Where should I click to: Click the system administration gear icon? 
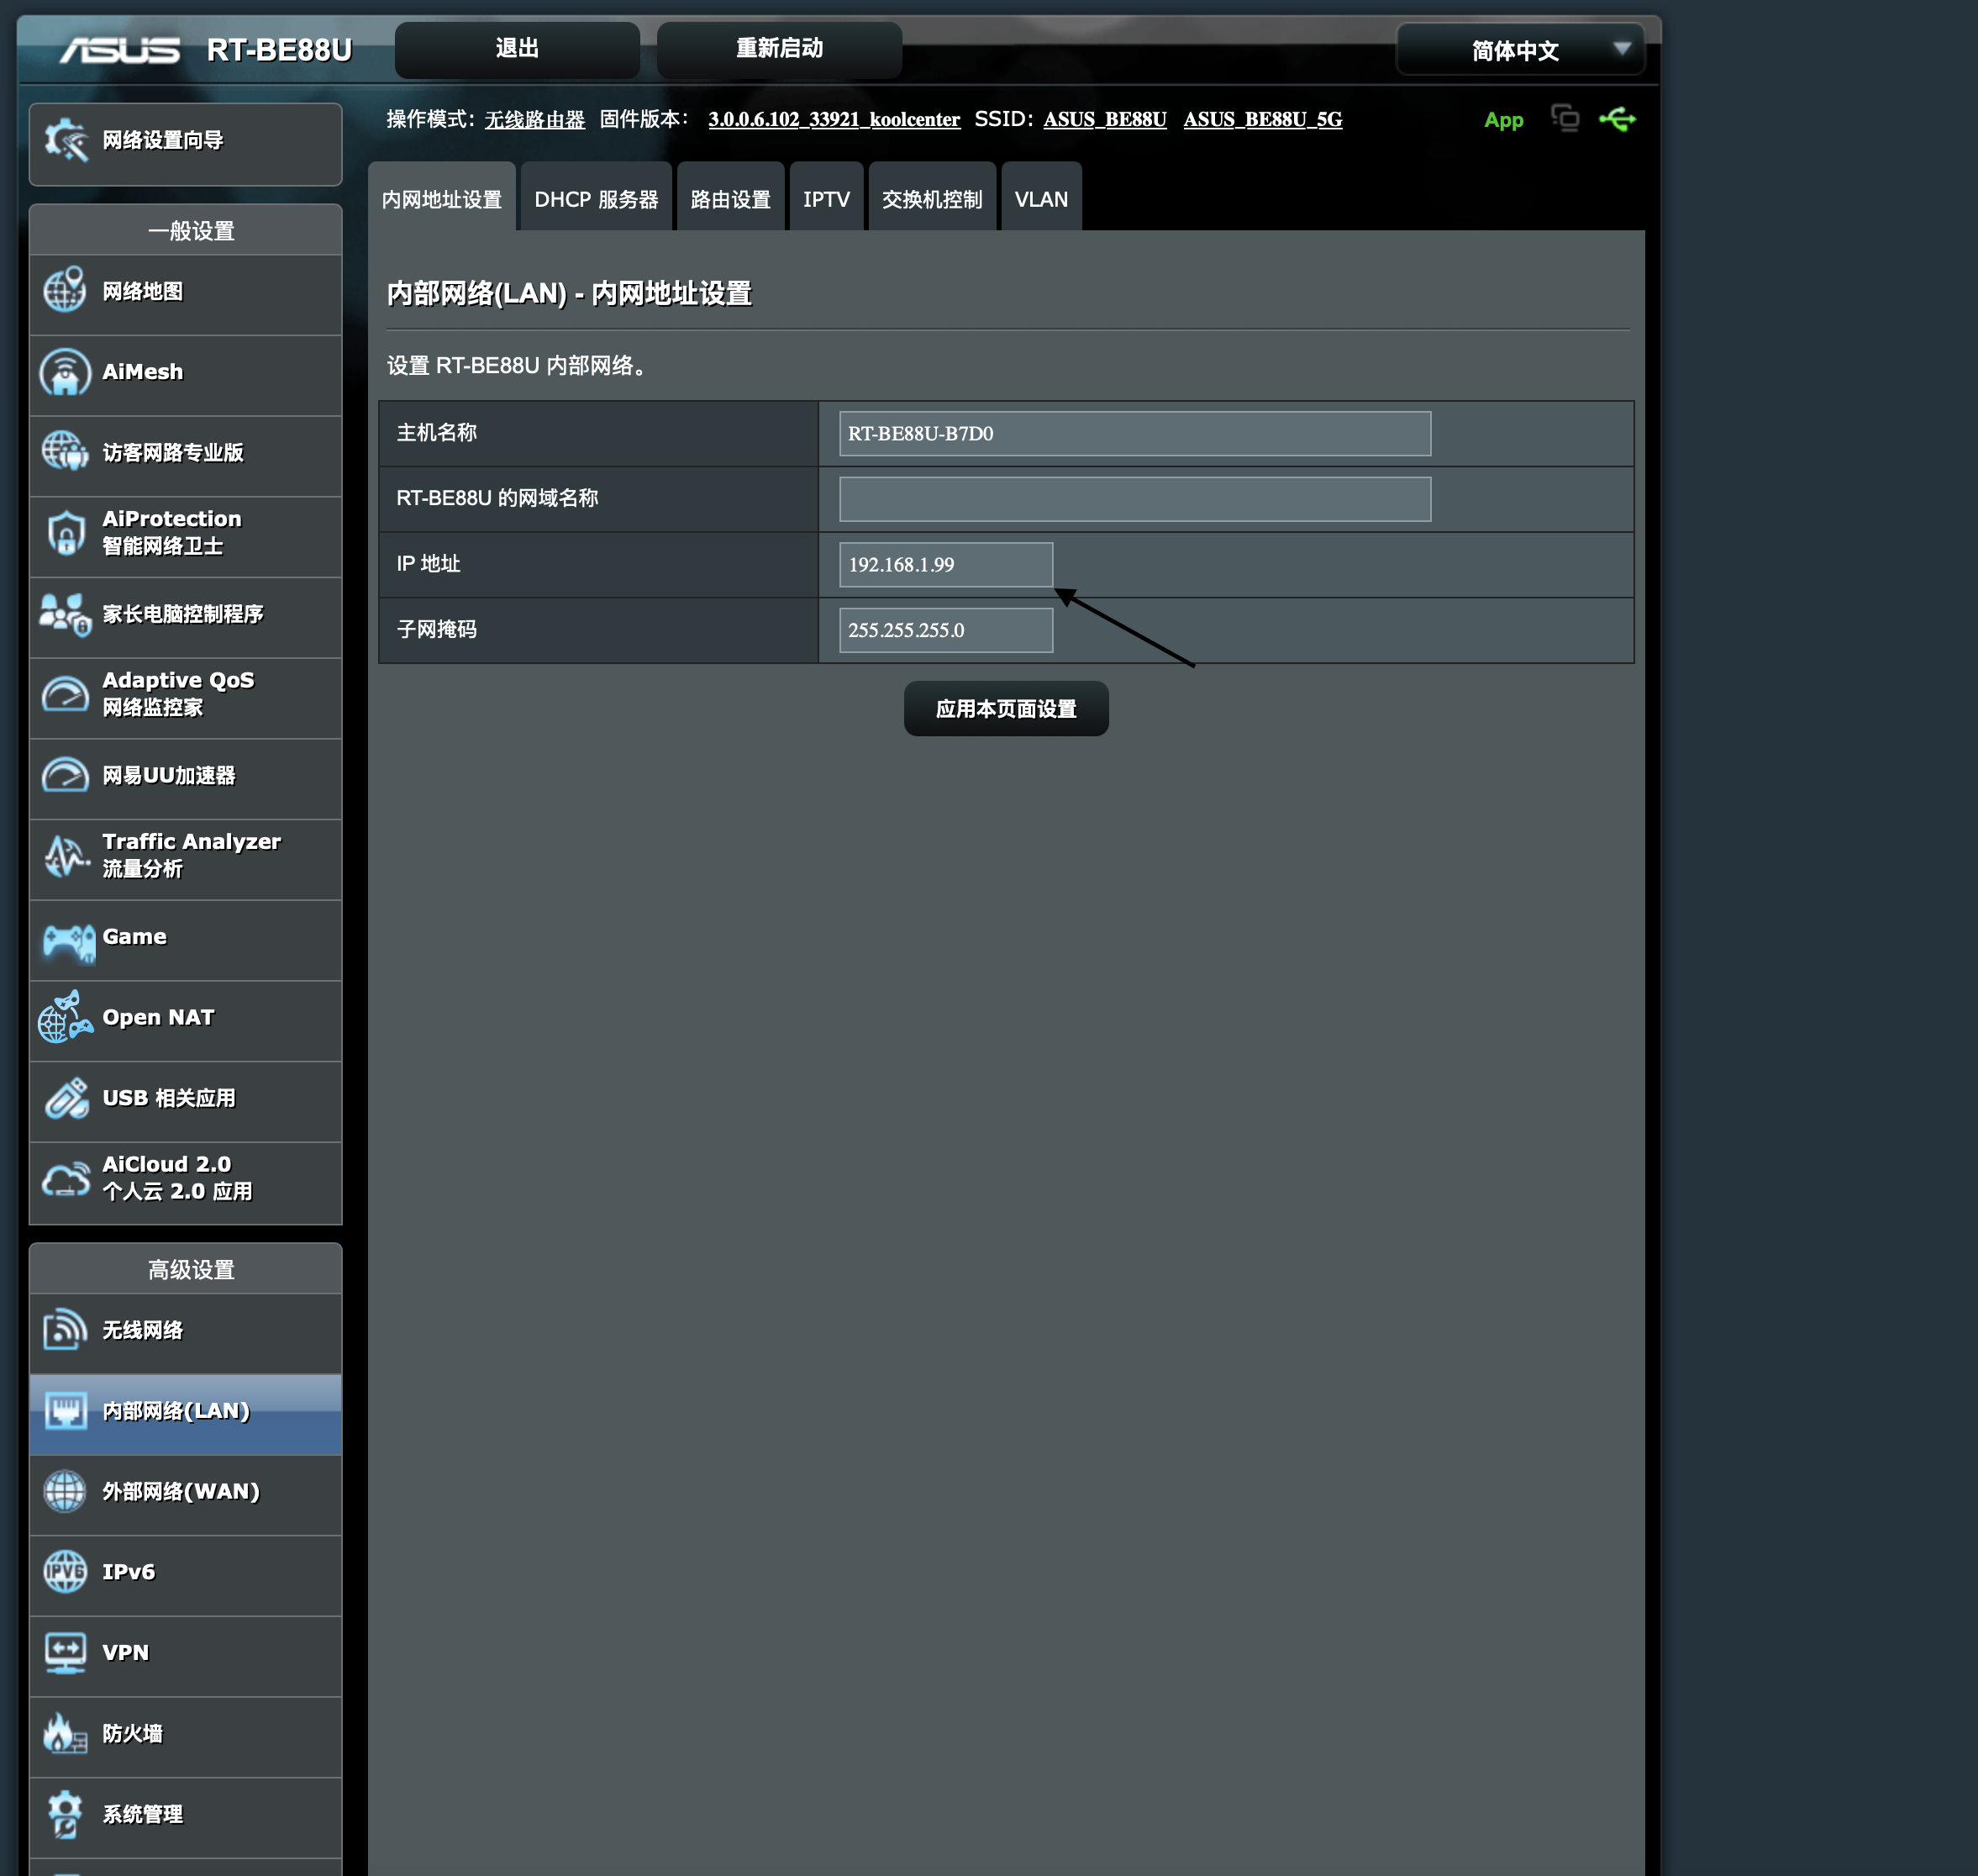point(65,1814)
